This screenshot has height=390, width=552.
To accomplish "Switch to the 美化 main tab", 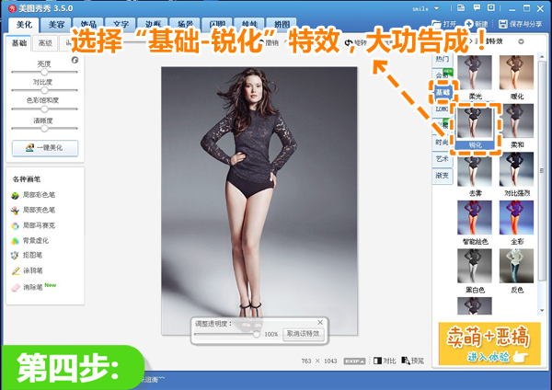I will tap(24, 24).
